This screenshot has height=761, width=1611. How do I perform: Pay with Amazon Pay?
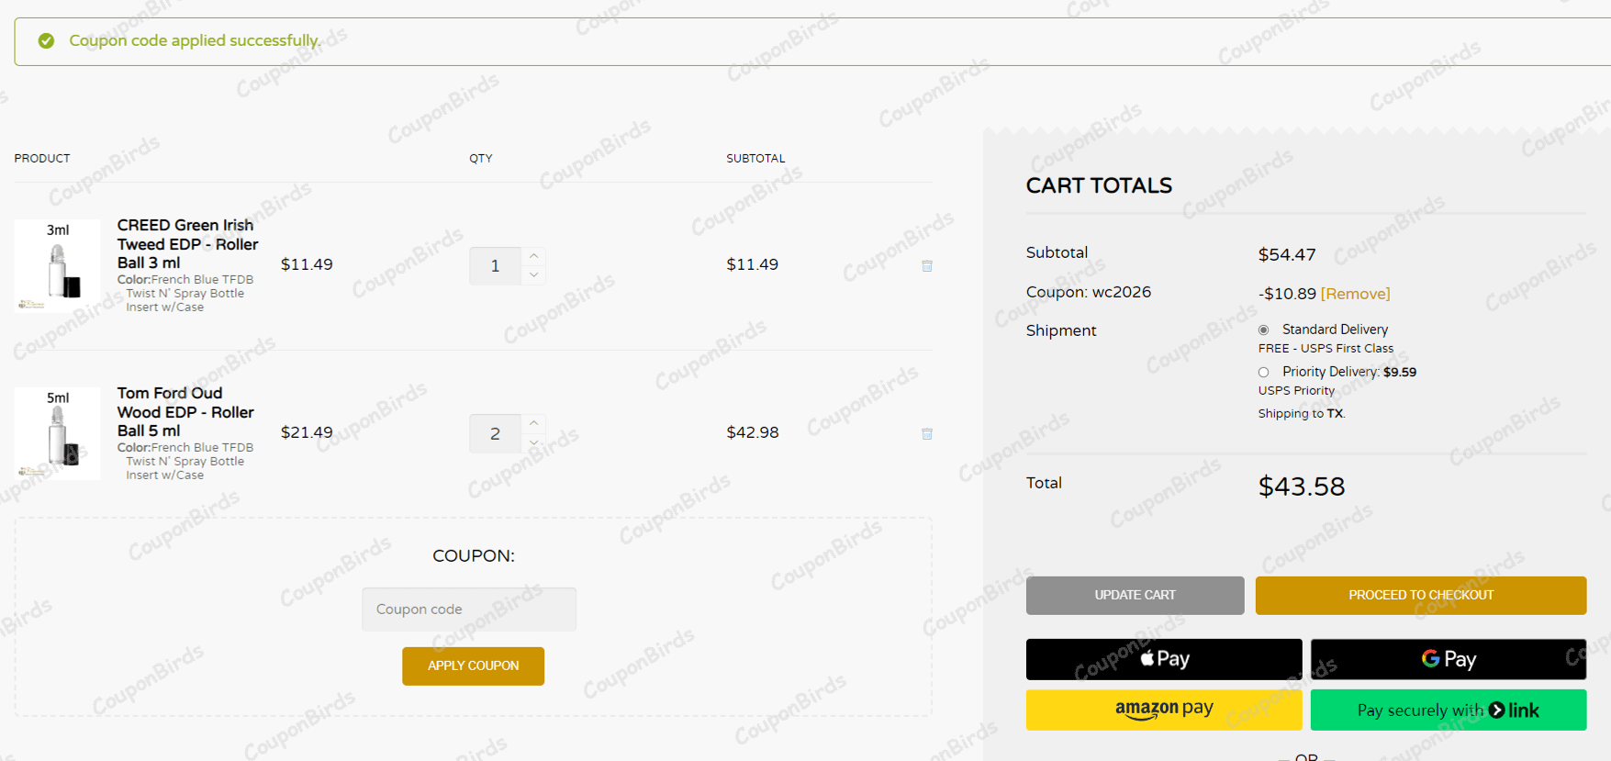1164,710
